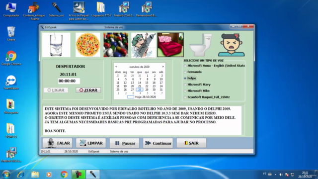Go to previous month in calendar
318x179 pixels.
point(116,67)
